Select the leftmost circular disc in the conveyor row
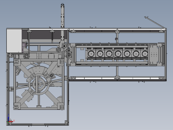This screenshot has height=130, width=173. 91,54
